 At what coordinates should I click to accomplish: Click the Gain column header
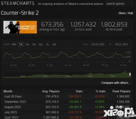point(79,91)
